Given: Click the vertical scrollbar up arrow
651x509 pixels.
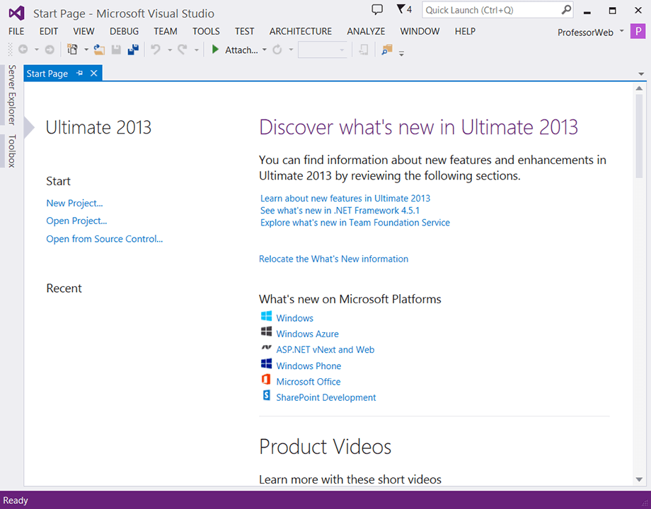Looking at the screenshot, I should (639, 88).
